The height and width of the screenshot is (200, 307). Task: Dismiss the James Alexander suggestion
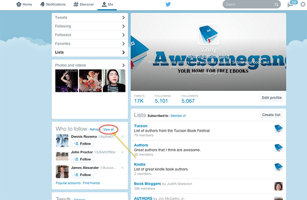pyautogui.click(x=122, y=167)
